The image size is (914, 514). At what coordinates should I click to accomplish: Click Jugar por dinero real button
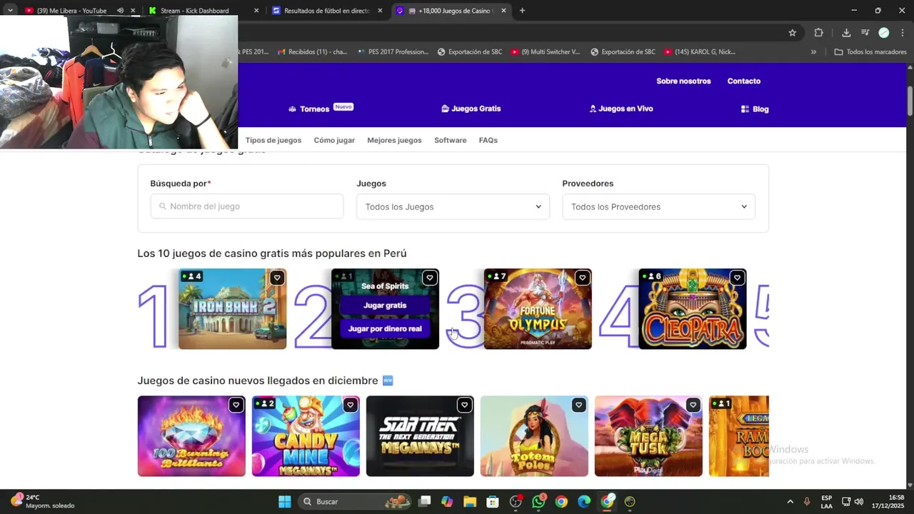tap(385, 328)
